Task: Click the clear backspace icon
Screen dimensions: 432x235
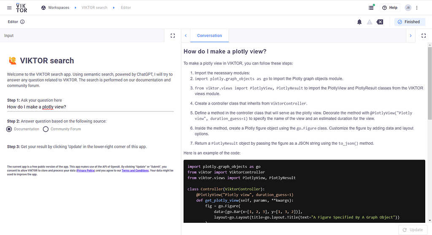Action: [380, 22]
